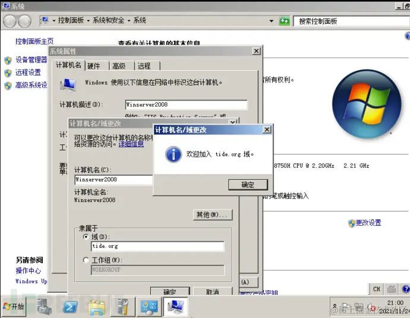Click the Windows logo on the System page

click(x=367, y=104)
